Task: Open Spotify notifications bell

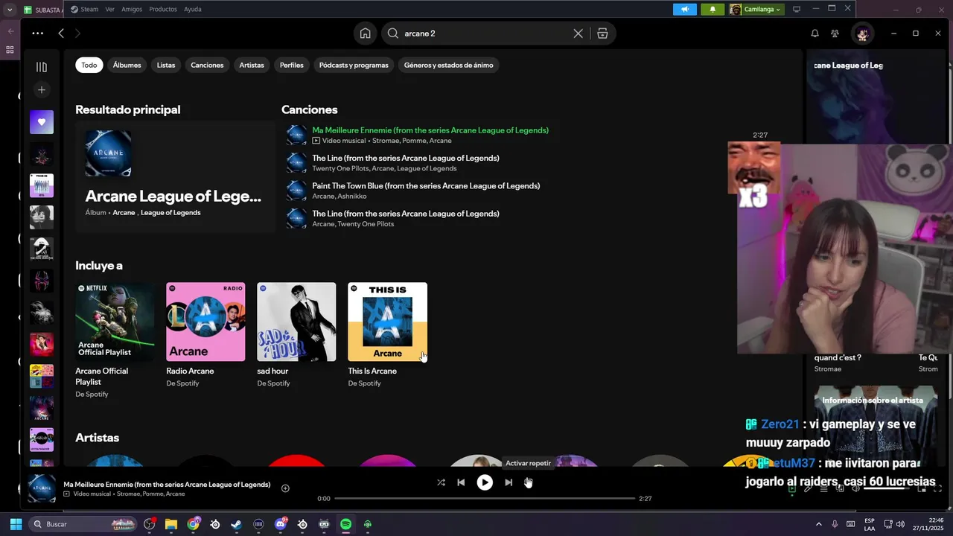Action: pos(815,33)
